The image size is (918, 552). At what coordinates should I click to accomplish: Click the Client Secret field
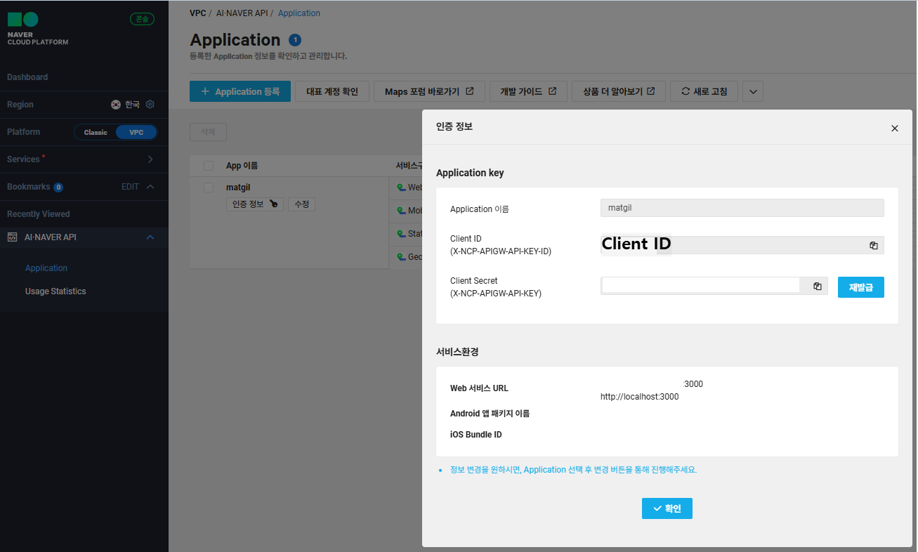pos(714,285)
